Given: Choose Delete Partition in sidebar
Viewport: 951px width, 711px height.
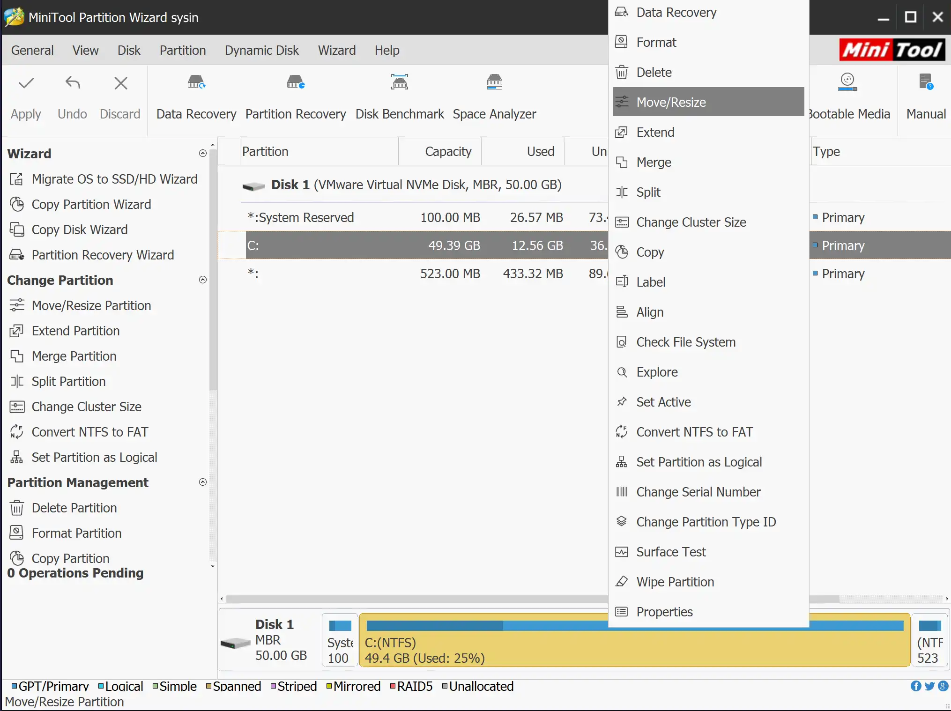Looking at the screenshot, I should [x=63, y=508].
